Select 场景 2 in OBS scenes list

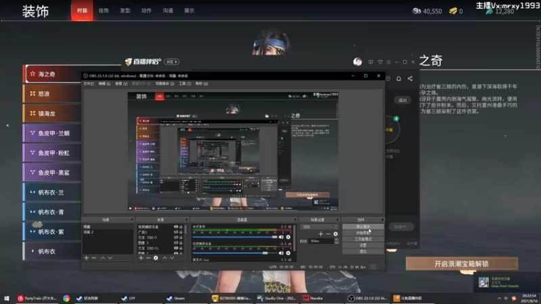click(108, 232)
